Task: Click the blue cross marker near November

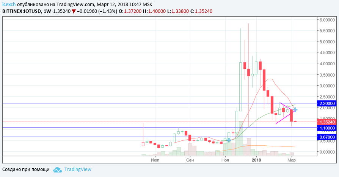Action: click(229, 140)
